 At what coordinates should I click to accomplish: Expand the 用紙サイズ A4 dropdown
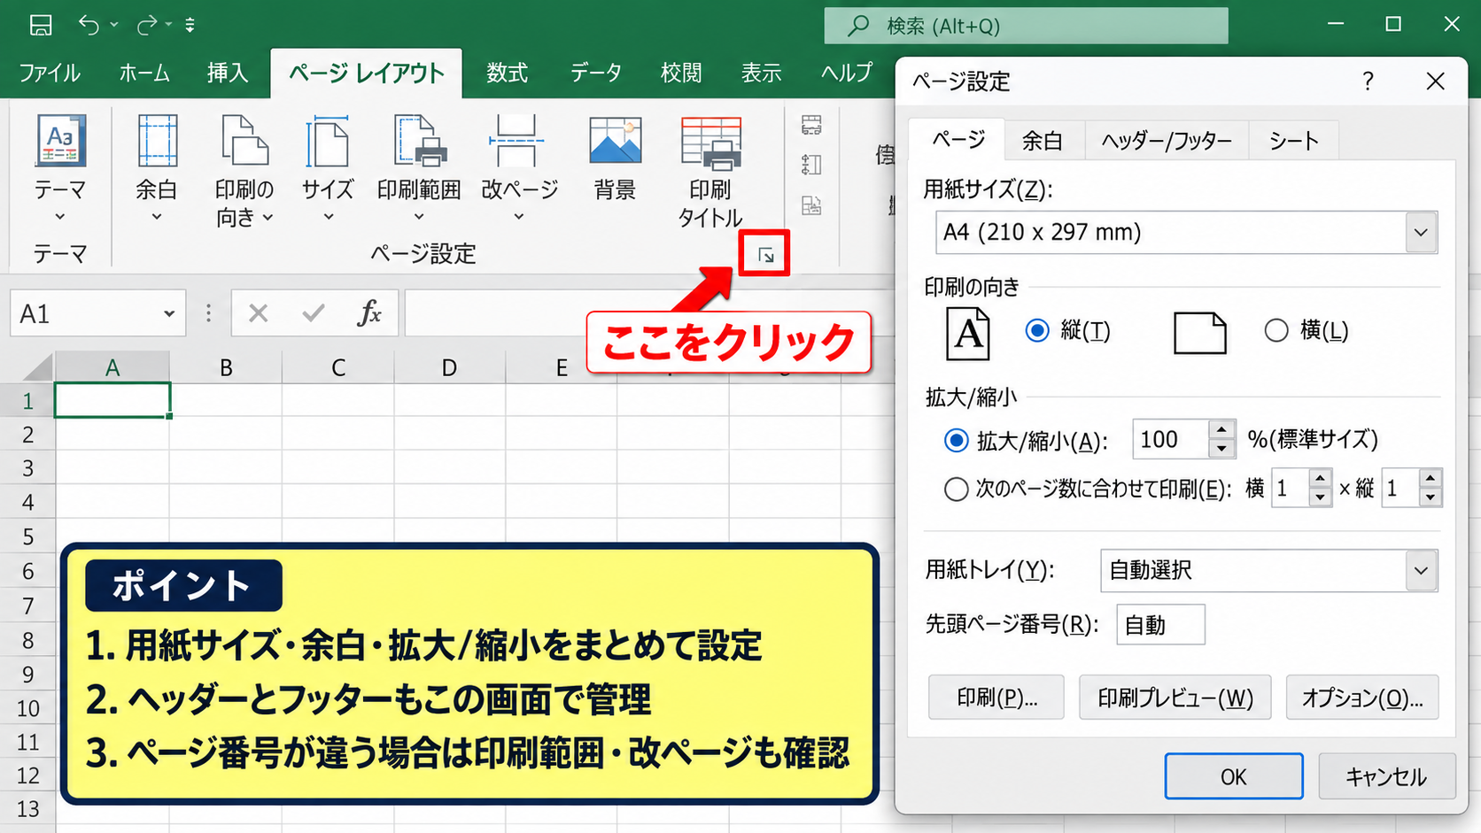tap(1421, 233)
